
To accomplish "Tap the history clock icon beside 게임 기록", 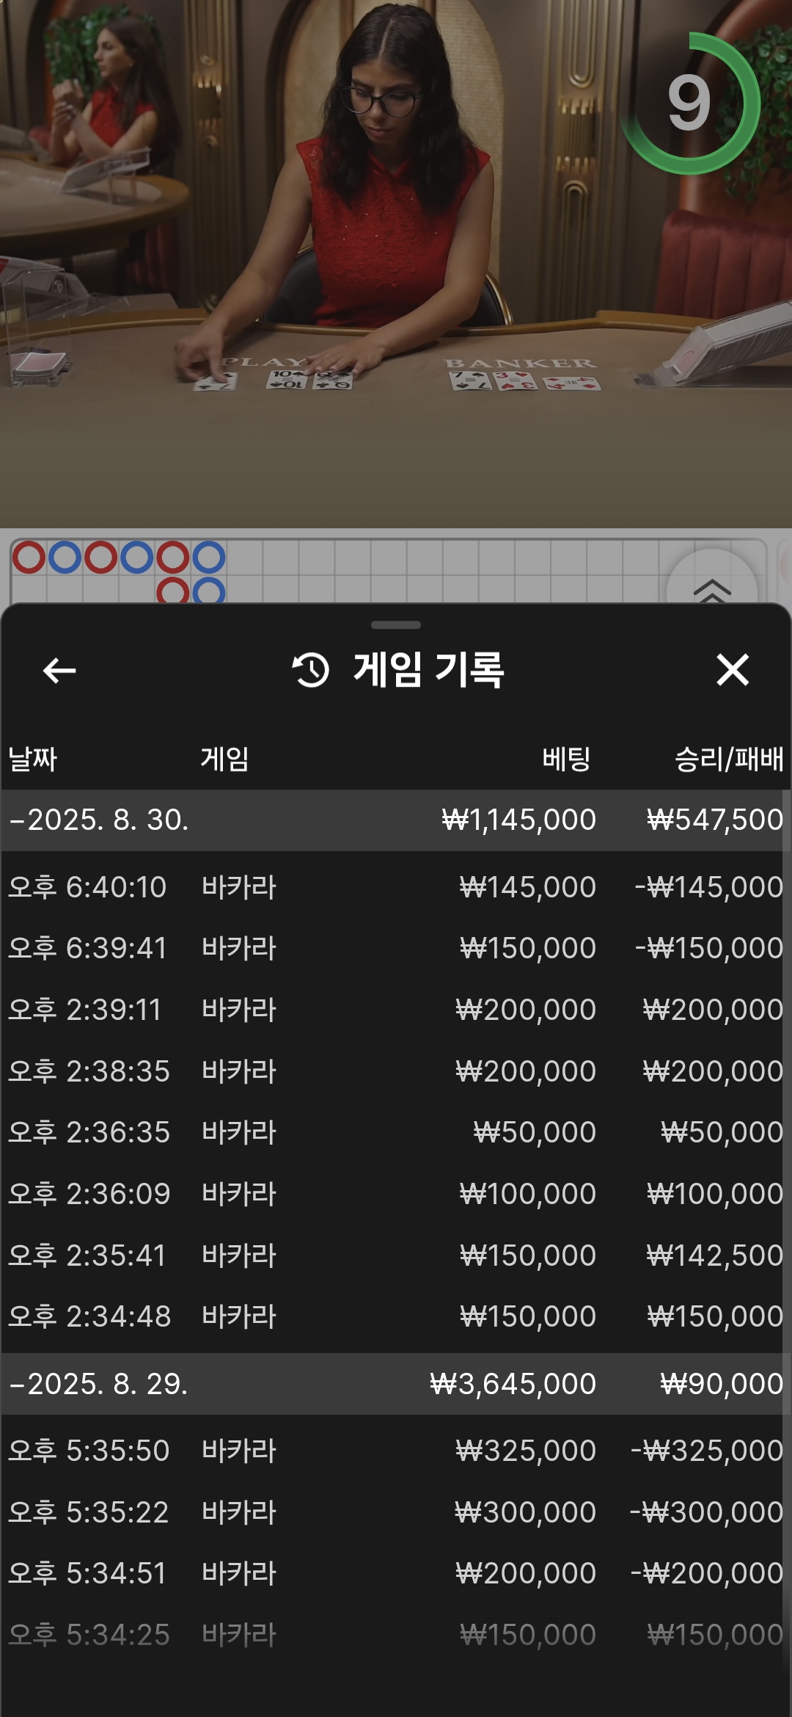I will [x=311, y=670].
